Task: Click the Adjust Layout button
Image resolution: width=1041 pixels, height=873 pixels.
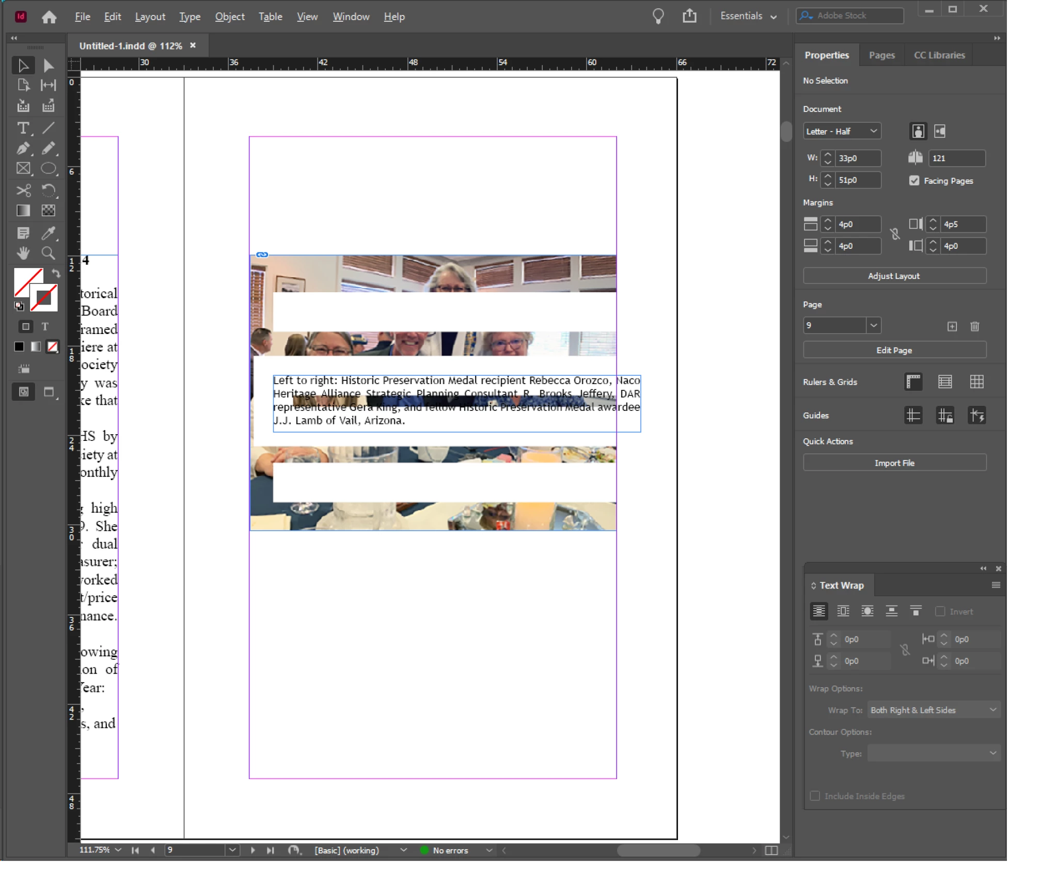Action: click(894, 276)
